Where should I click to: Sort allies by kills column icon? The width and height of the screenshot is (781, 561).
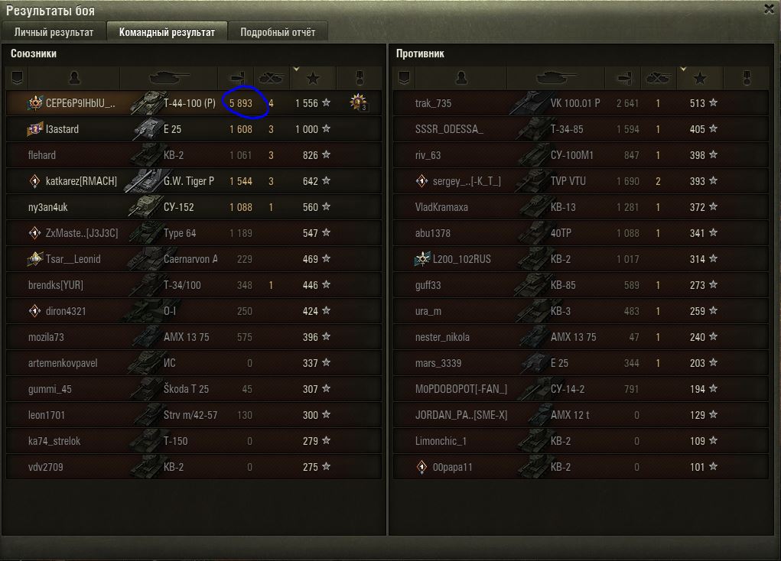271,78
